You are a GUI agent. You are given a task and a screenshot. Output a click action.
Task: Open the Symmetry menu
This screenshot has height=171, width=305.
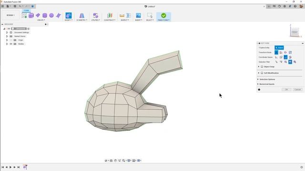(x=81, y=20)
